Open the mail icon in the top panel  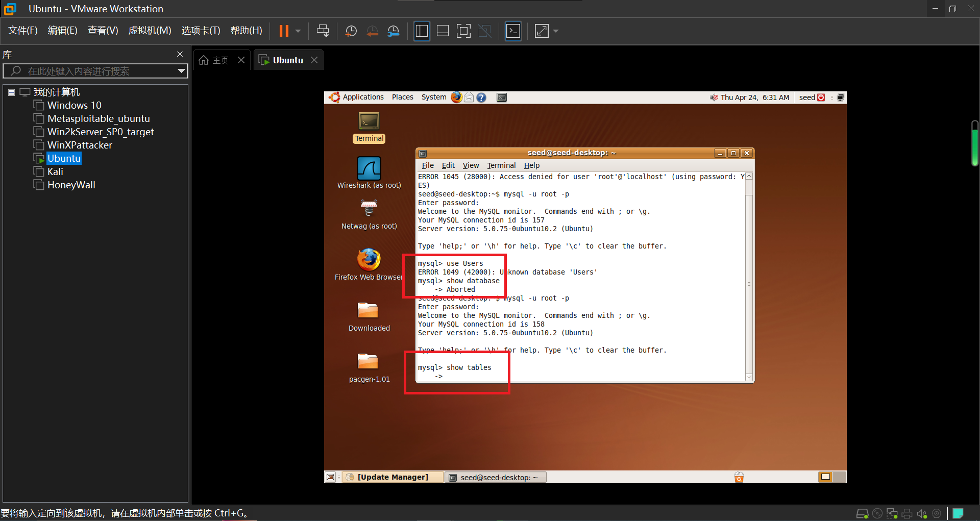click(469, 97)
